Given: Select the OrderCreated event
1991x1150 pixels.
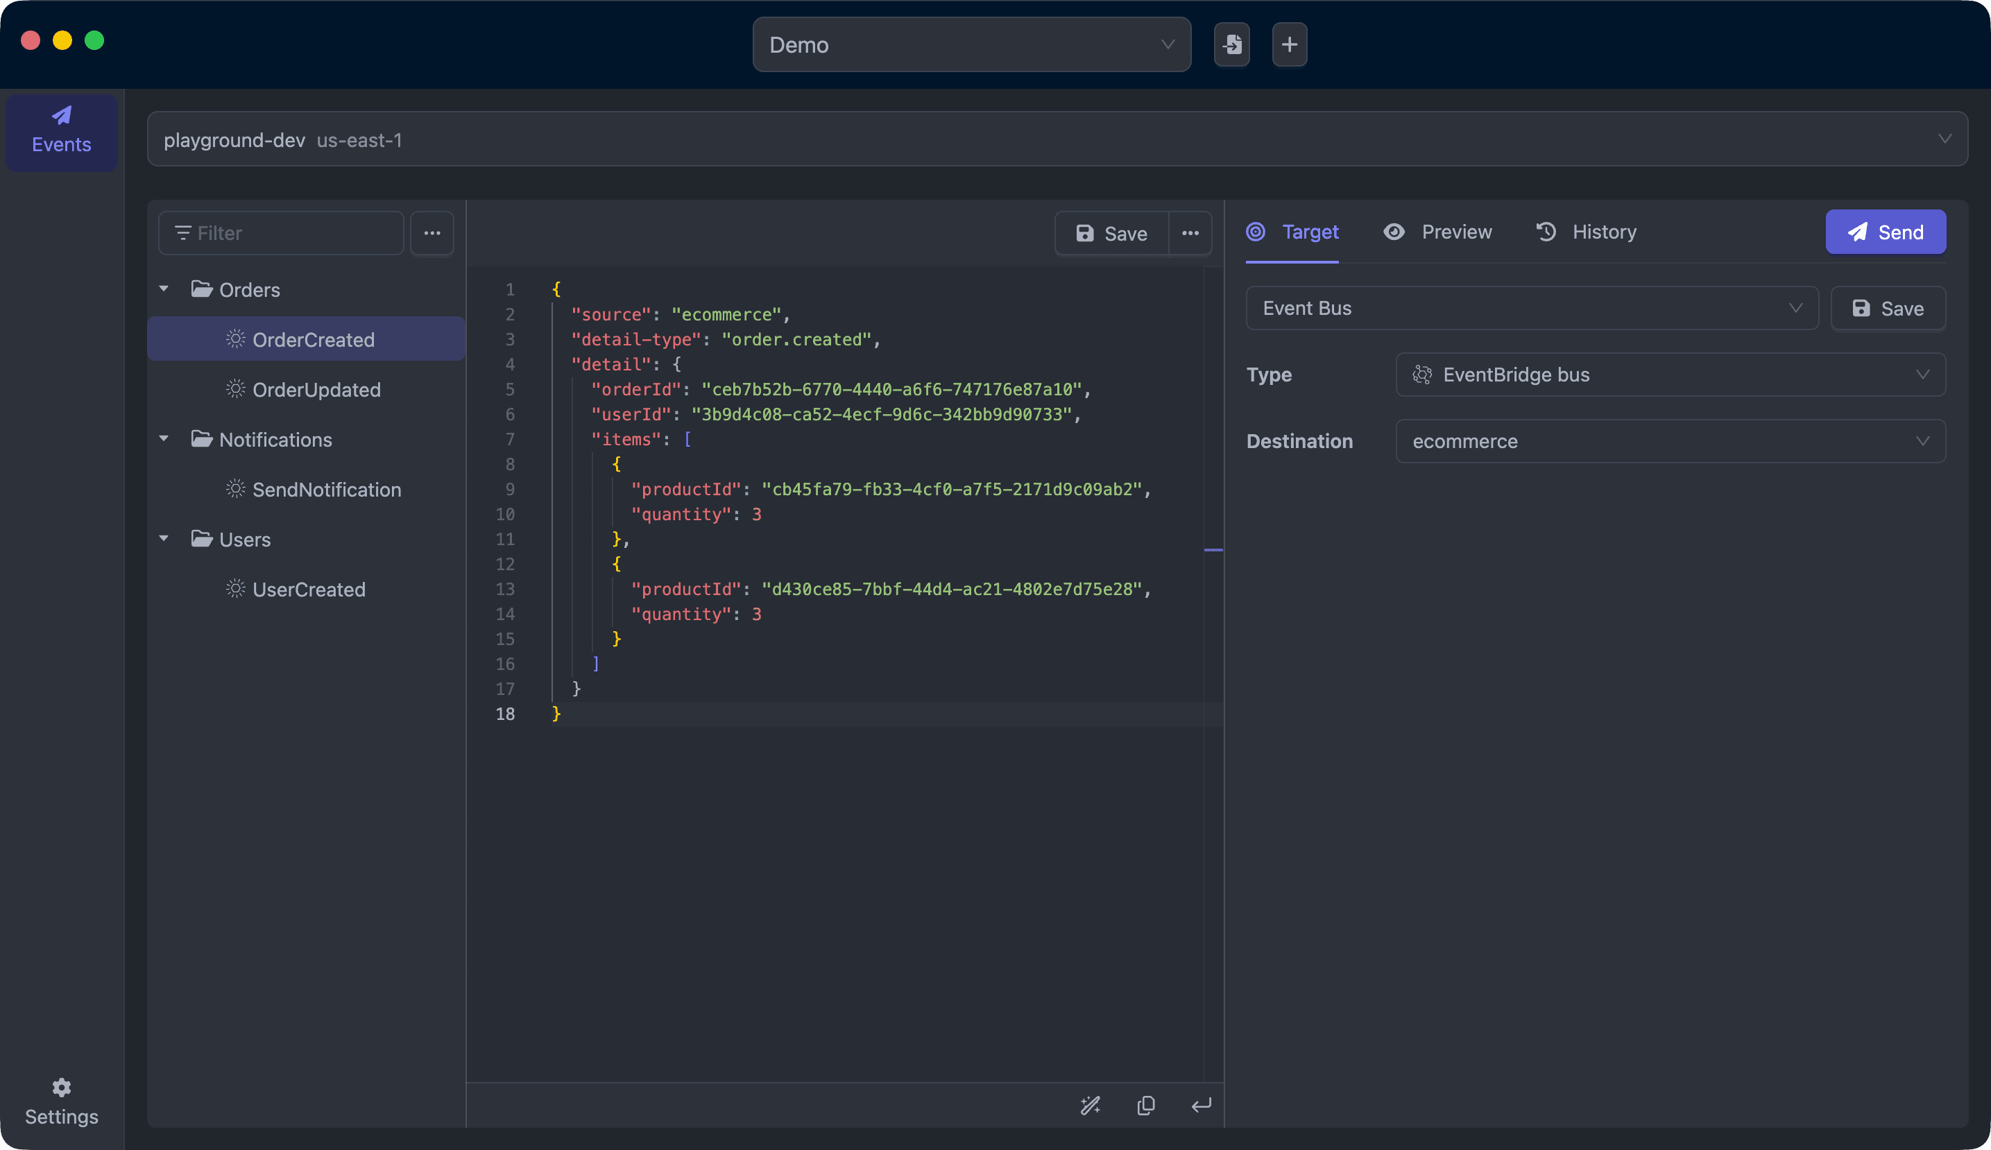Looking at the screenshot, I should click(x=307, y=339).
